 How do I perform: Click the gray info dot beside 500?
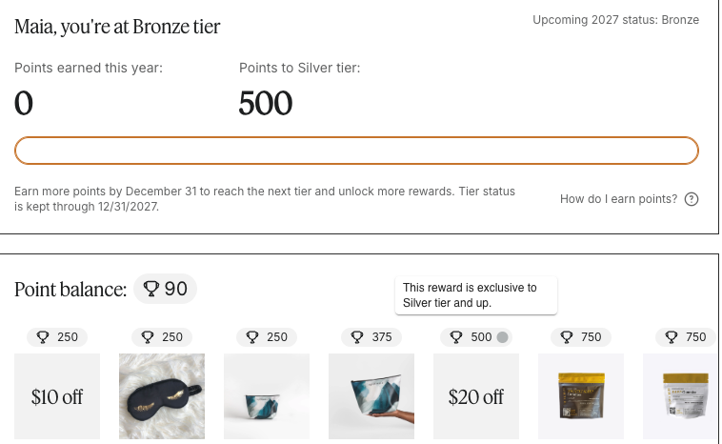point(503,337)
